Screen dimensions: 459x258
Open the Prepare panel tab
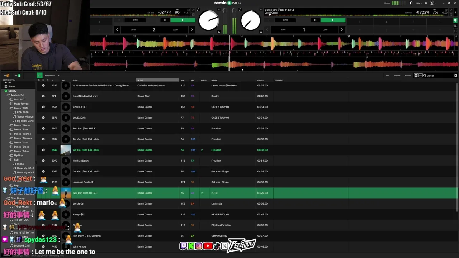pos(397,76)
